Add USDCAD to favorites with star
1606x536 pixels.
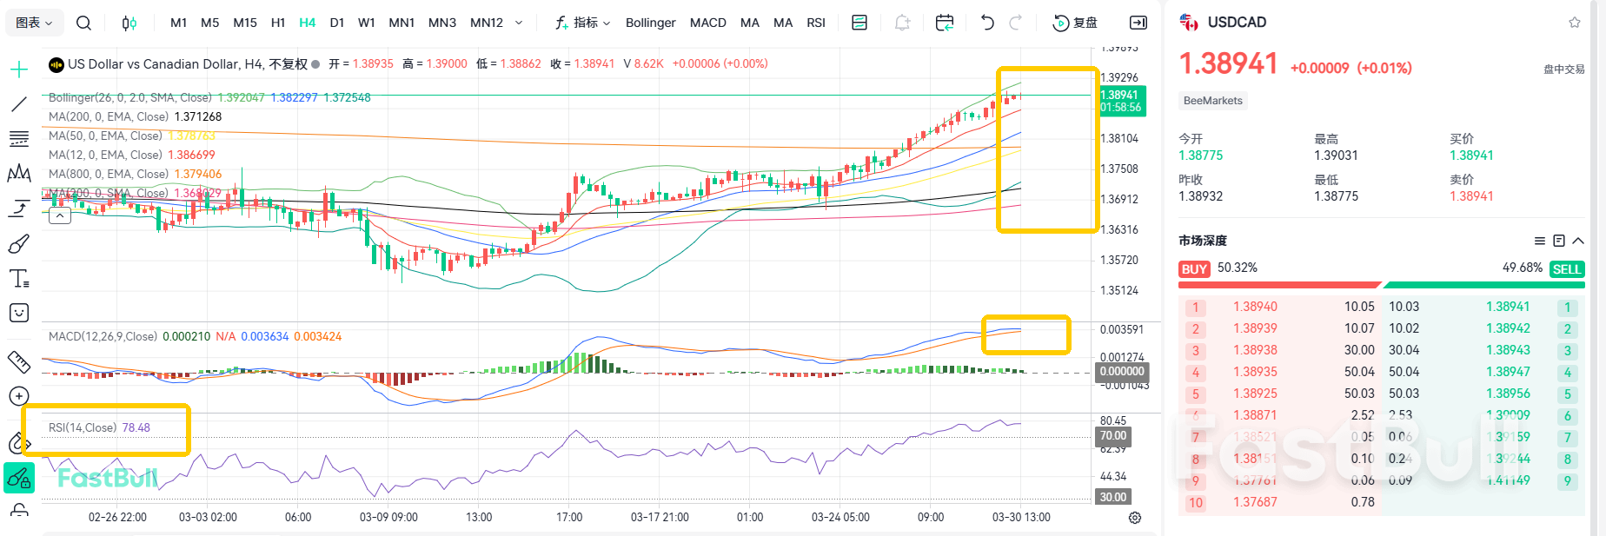click(x=1575, y=23)
